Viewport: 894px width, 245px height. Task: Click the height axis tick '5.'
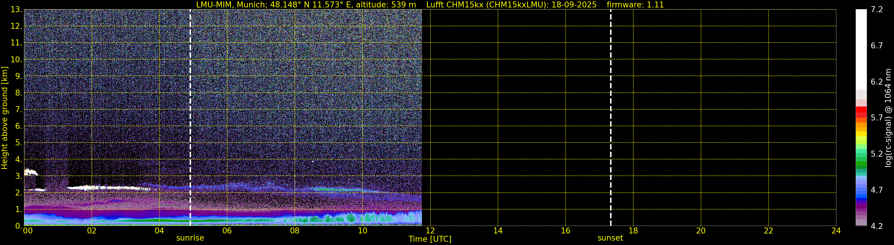click(18, 143)
